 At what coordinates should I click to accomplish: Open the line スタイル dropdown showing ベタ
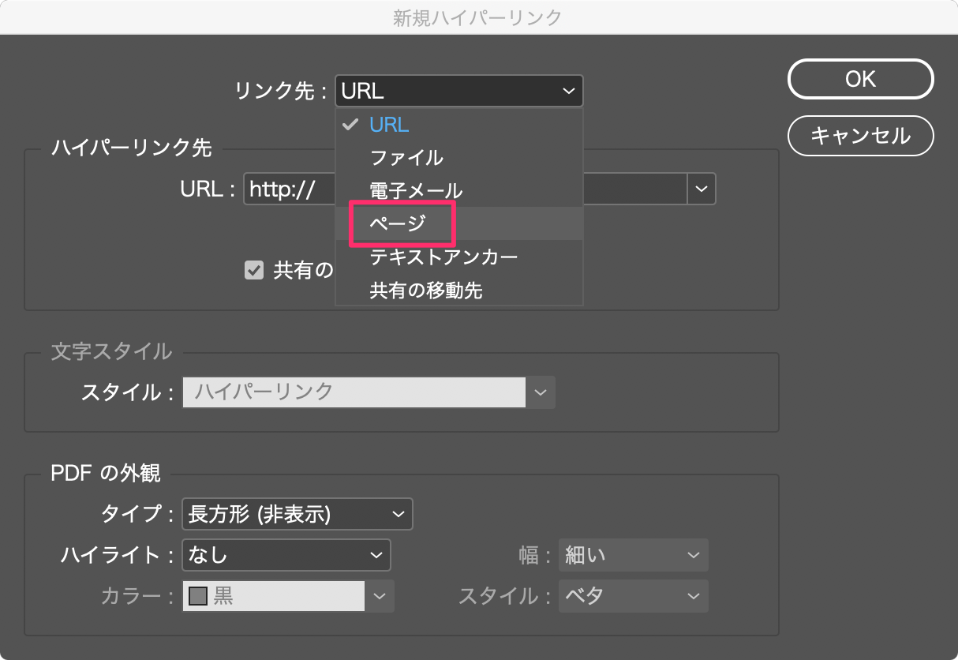pyautogui.click(x=632, y=596)
